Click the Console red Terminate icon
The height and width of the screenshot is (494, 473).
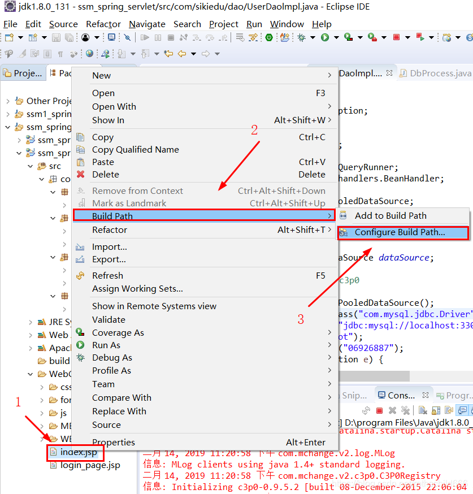(379, 410)
